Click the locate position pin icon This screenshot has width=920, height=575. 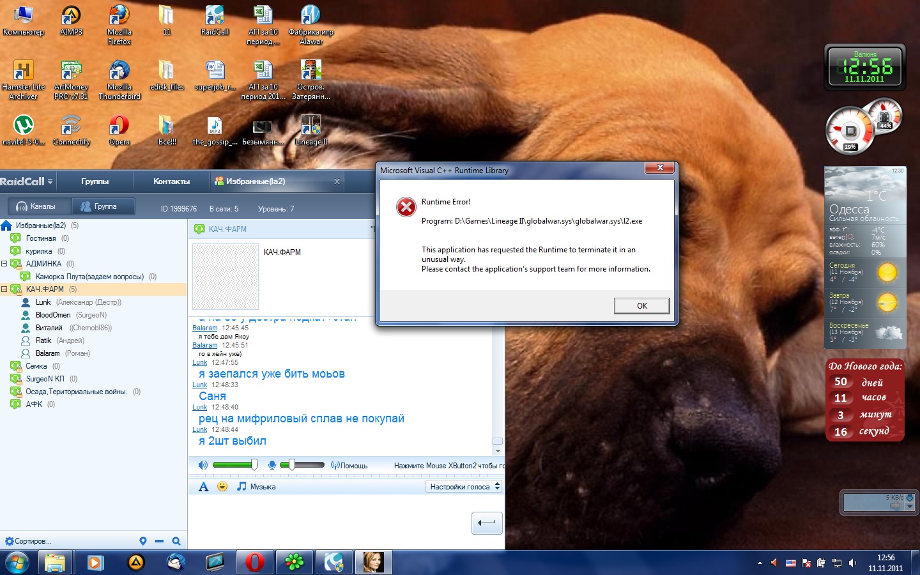(142, 541)
